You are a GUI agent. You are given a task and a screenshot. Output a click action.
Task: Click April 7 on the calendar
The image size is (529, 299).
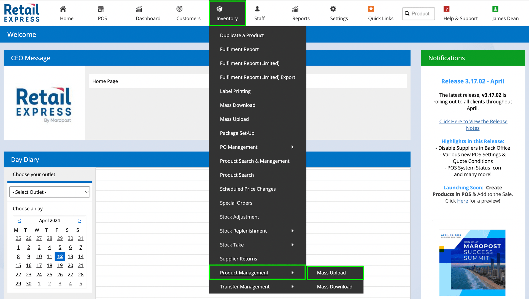coord(81,247)
